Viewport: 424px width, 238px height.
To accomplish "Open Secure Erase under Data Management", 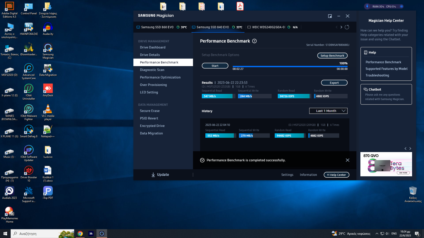I will tap(150, 111).
